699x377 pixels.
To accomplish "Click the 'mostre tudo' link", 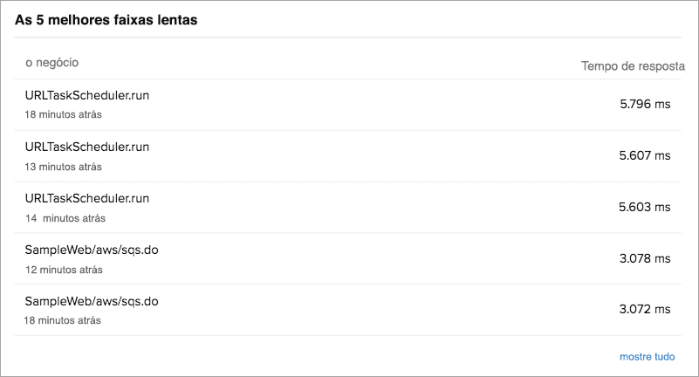I will pos(647,356).
